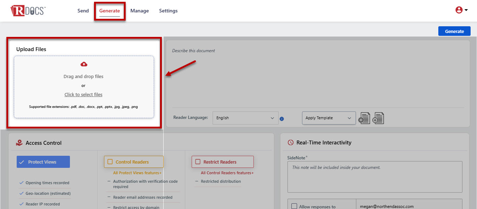Enable the Restrict Readers checkbox

coord(198,162)
